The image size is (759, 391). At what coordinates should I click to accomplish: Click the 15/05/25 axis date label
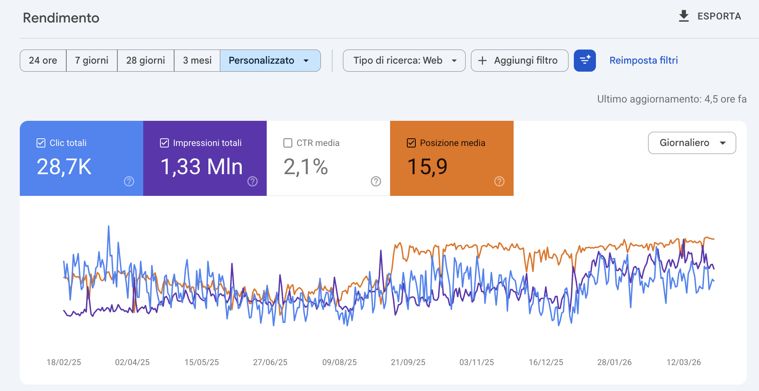pos(202,362)
